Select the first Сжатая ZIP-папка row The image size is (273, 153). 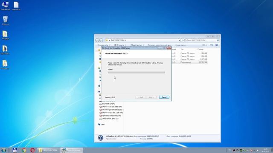click(189, 53)
